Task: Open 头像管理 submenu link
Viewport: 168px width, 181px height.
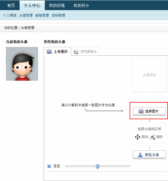Action: coord(26,15)
